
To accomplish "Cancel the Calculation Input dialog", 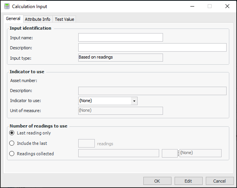I will click(x=219, y=181).
